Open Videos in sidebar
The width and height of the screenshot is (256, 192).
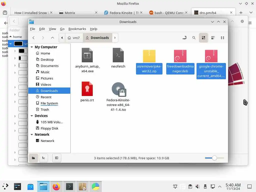tap(49, 84)
